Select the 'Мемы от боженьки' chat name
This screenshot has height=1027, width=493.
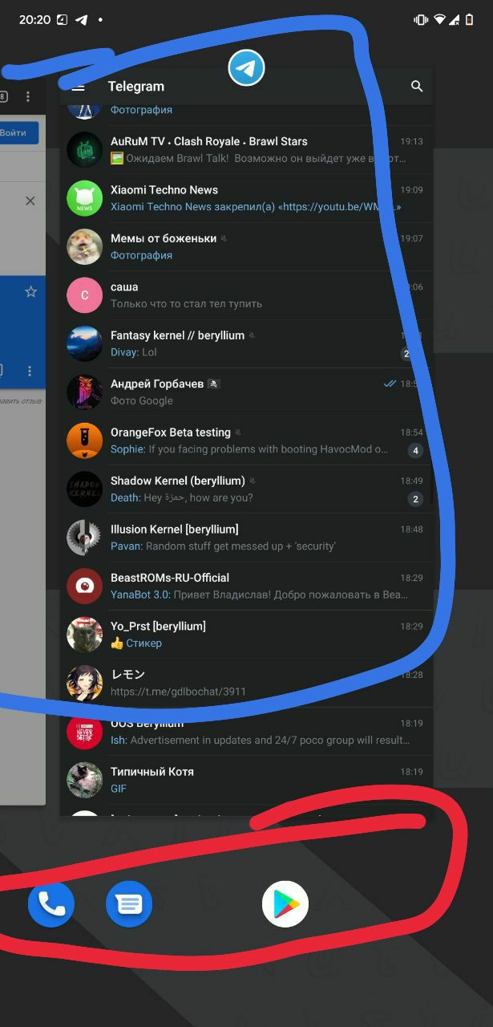point(164,238)
